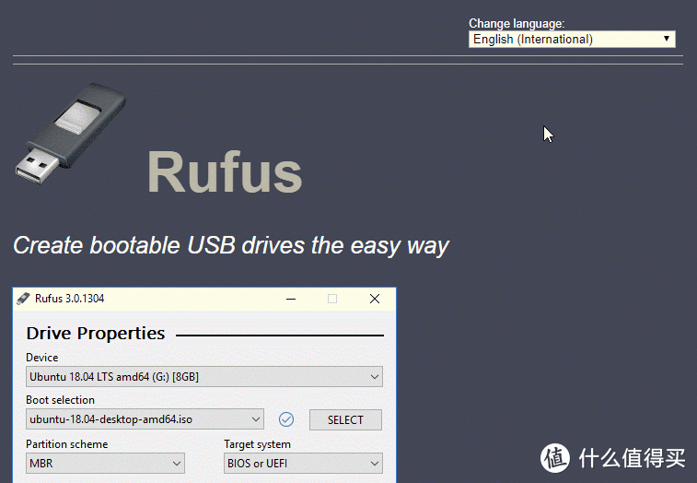
Task: Minimize the Rufus 3.0.1304 window
Action: [x=291, y=299]
